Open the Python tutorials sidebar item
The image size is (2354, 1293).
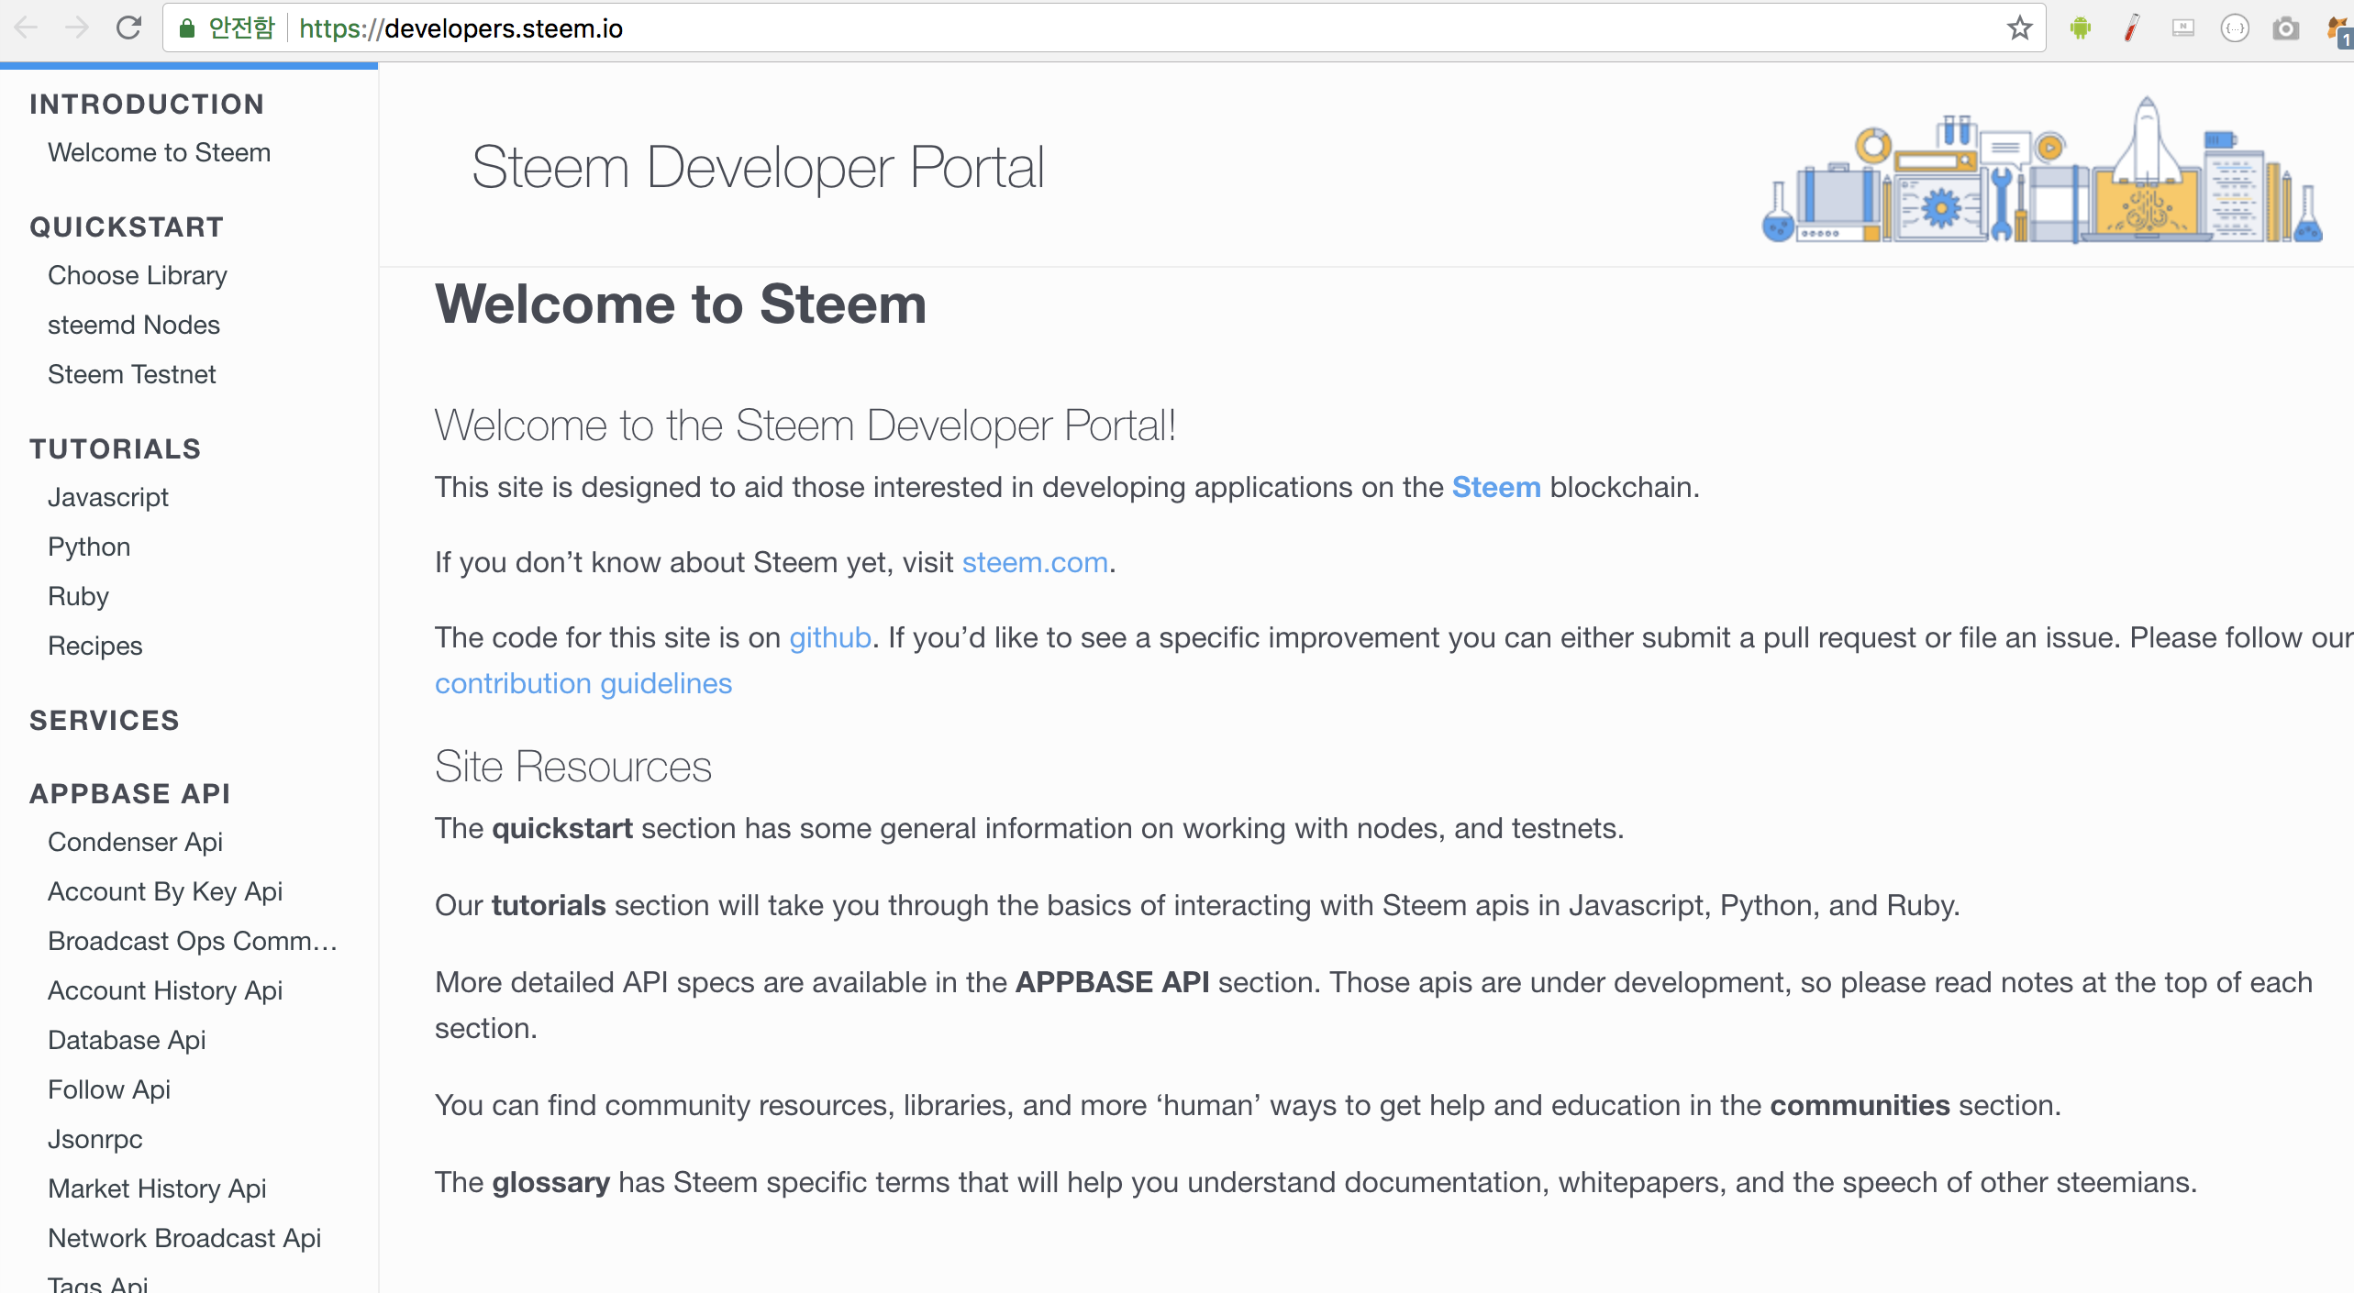coord(89,547)
